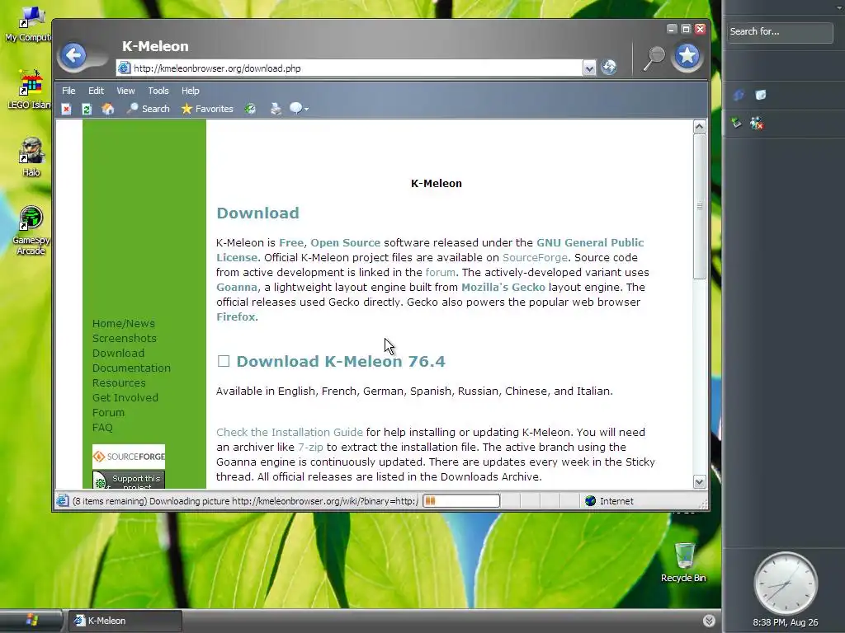Follow the Free link
The width and height of the screenshot is (845, 633).
coord(291,243)
